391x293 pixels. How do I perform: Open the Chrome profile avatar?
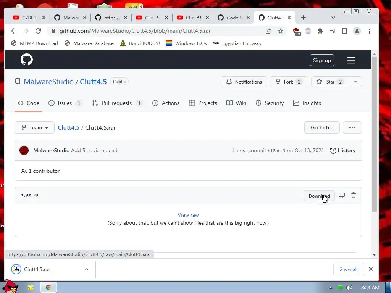(357, 31)
